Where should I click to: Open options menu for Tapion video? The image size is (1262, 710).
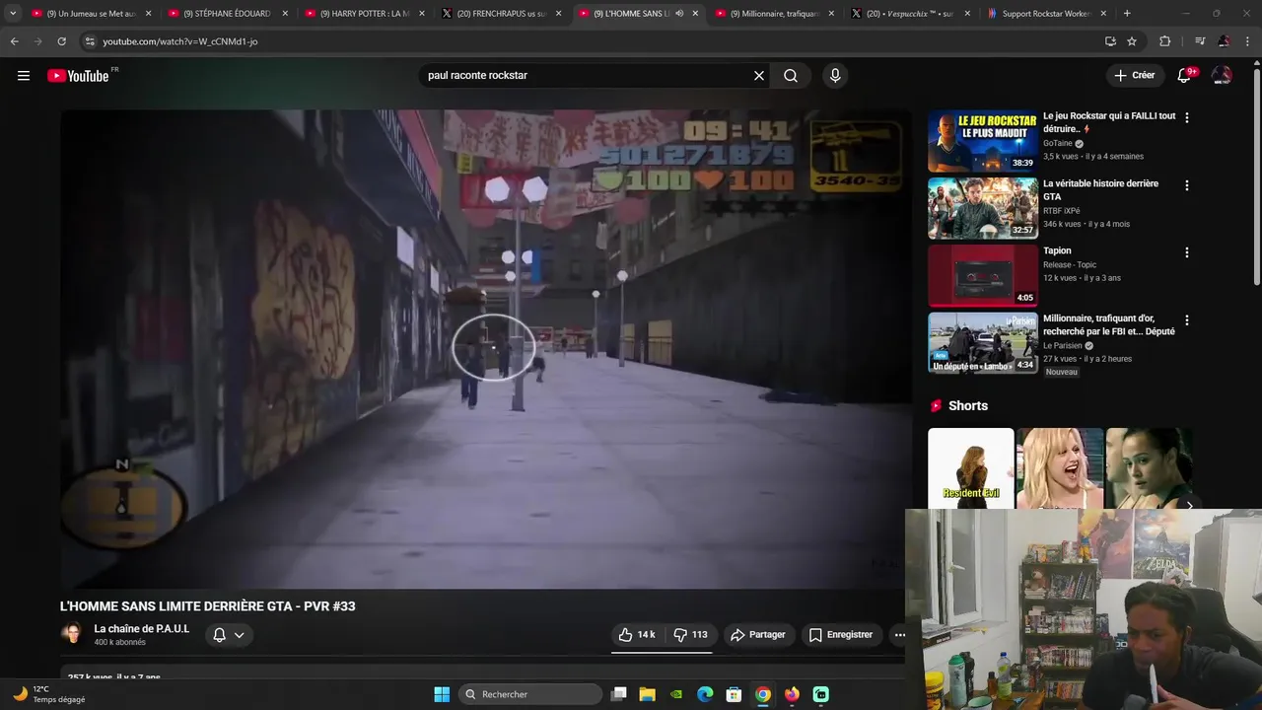click(x=1186, y=252)
